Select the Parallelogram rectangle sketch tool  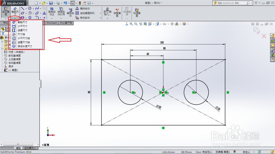point(23,13)
